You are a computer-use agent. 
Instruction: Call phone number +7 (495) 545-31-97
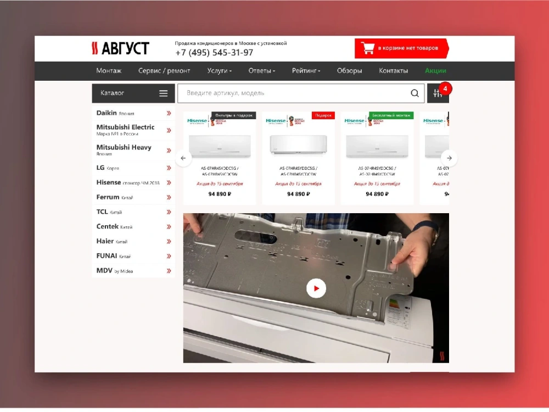click(214, 53)
